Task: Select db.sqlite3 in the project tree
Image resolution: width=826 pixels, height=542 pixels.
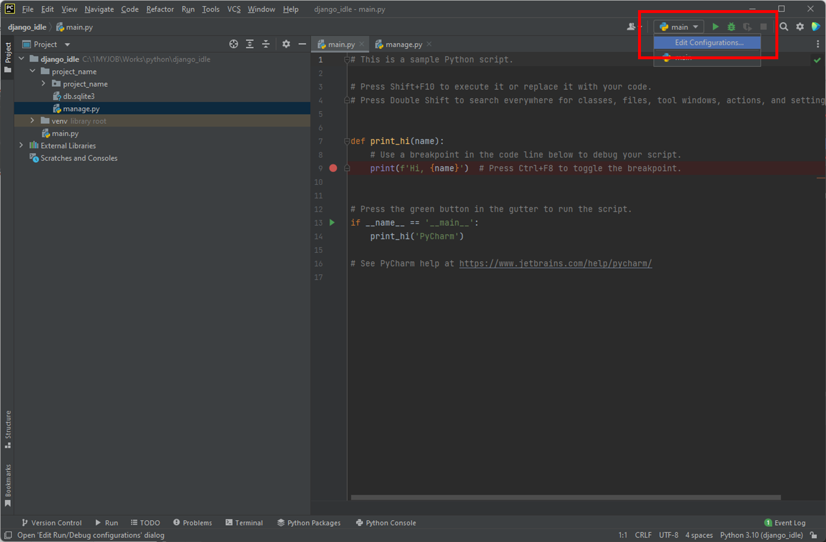Action: [x=79, y=96]
